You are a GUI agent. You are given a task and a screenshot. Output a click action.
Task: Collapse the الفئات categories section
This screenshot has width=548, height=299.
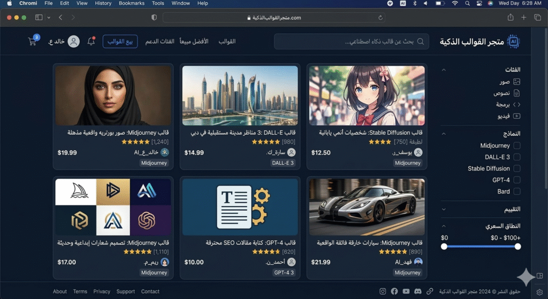[444, 70]
